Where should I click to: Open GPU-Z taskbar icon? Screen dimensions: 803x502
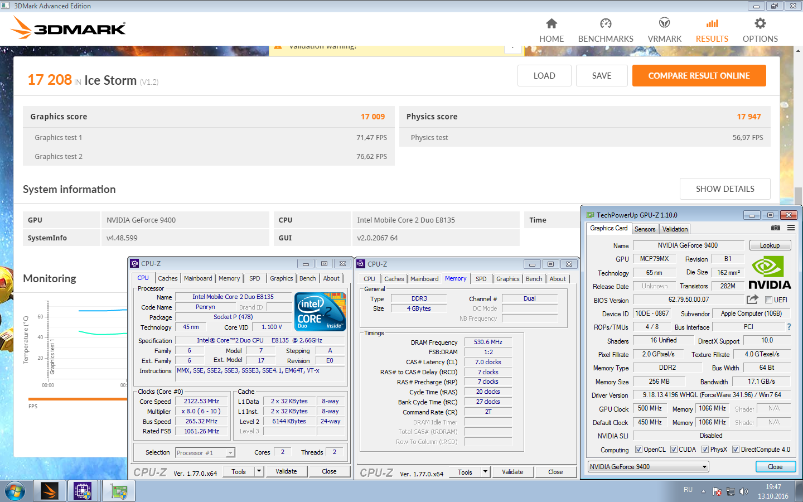click(x=119, y=491)
